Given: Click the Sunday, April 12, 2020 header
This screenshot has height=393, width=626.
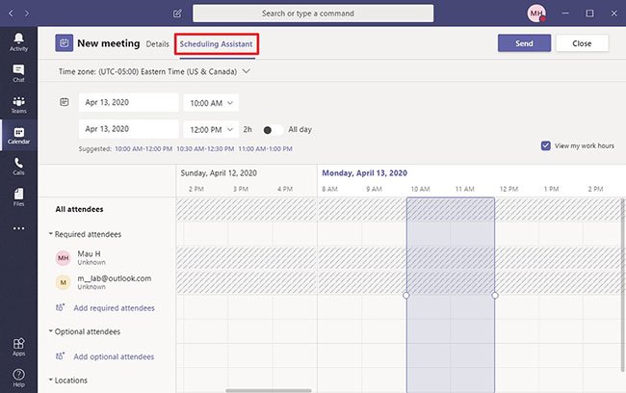Looking at the screenshot, I should coord(219,173).
